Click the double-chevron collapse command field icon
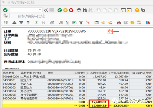 point(46,10)
